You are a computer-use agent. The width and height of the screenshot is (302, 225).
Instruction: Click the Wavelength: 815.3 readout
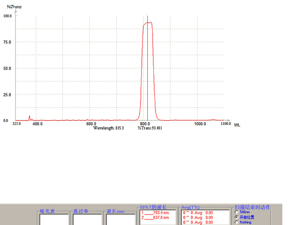click(x=109, y=128)
